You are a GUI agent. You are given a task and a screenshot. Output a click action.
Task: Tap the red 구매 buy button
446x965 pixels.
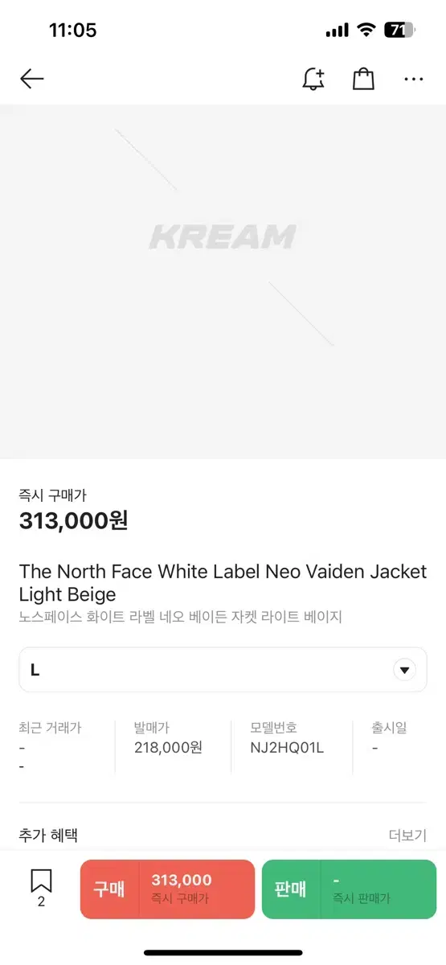(167, 889)
